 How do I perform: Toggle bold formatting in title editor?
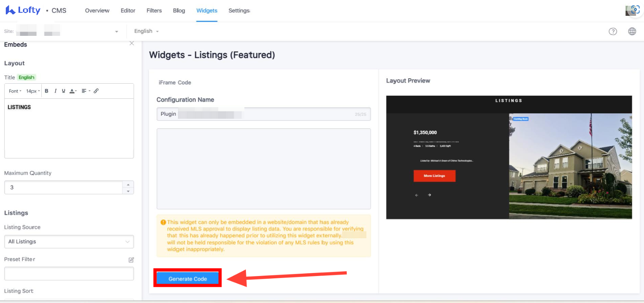[x=46, y=91]
